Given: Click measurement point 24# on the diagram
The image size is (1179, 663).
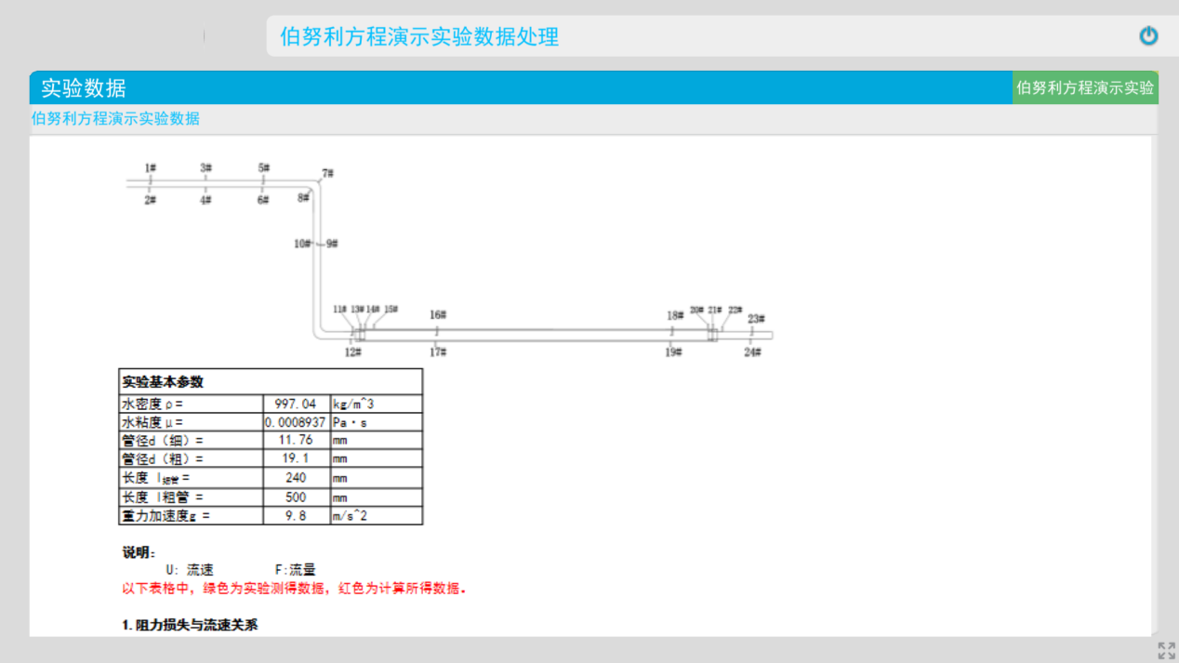Looking at the screenshot, I should [x=750, y=351].
